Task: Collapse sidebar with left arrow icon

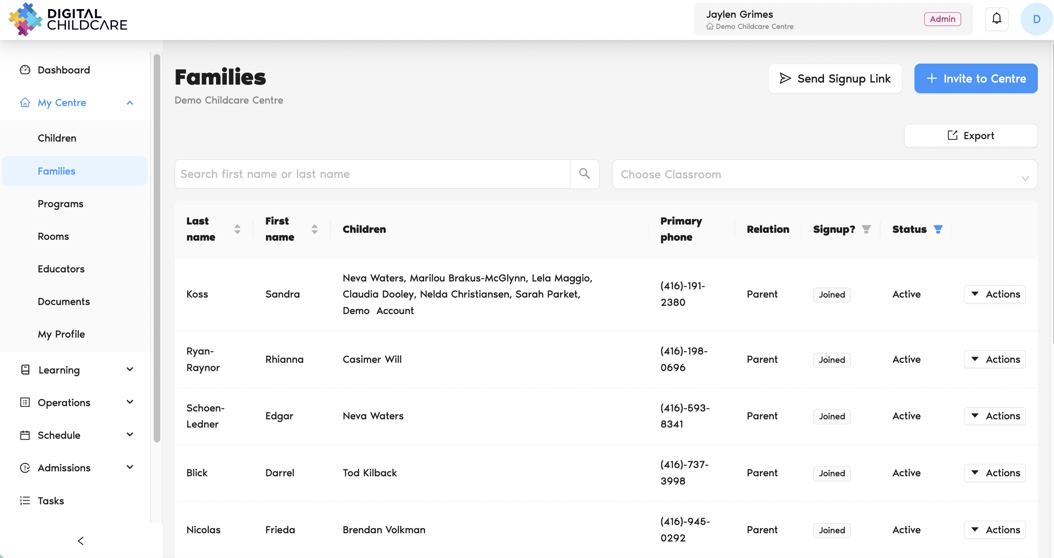Action: click(x=81, y=541)
